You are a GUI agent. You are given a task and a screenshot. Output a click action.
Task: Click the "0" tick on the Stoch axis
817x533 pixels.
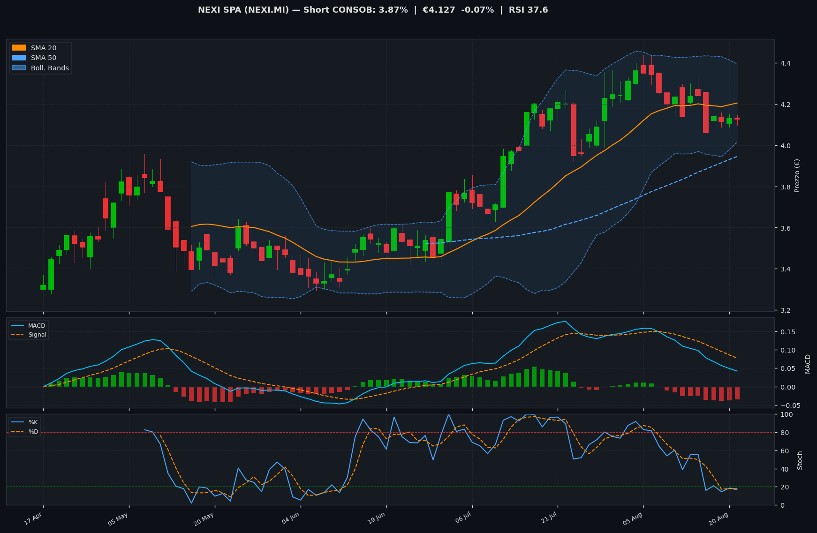pos(781,505)
